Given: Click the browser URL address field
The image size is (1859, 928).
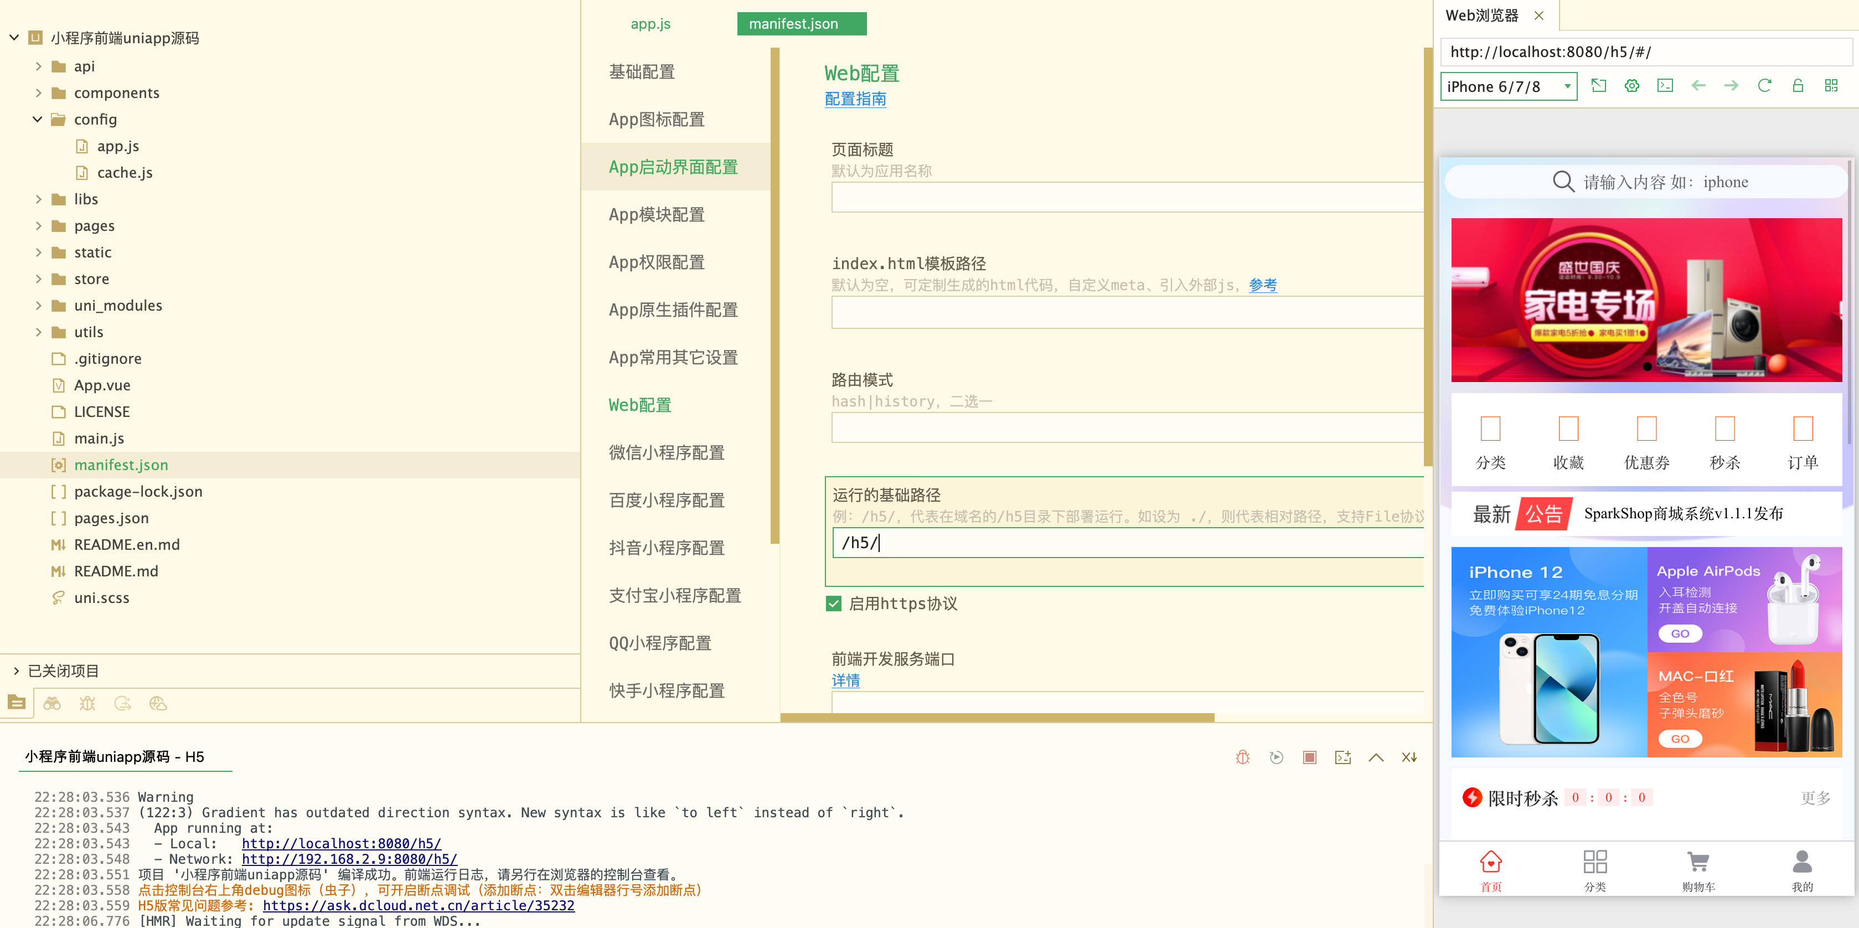Looking at the screenshot, I should tap(1645, 52).
